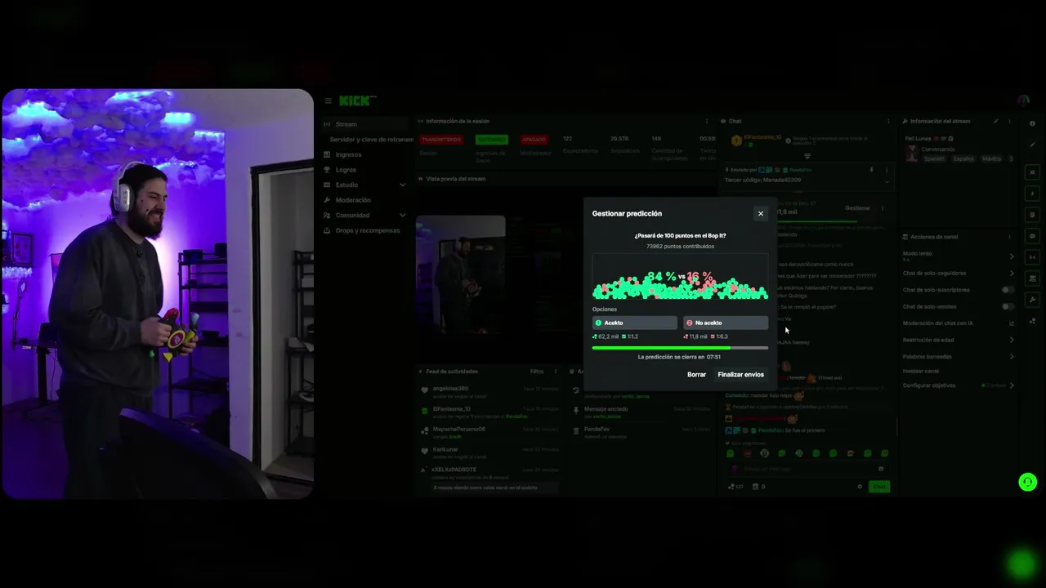
Task: Click the Spanish stream tag
Action: 934,158
